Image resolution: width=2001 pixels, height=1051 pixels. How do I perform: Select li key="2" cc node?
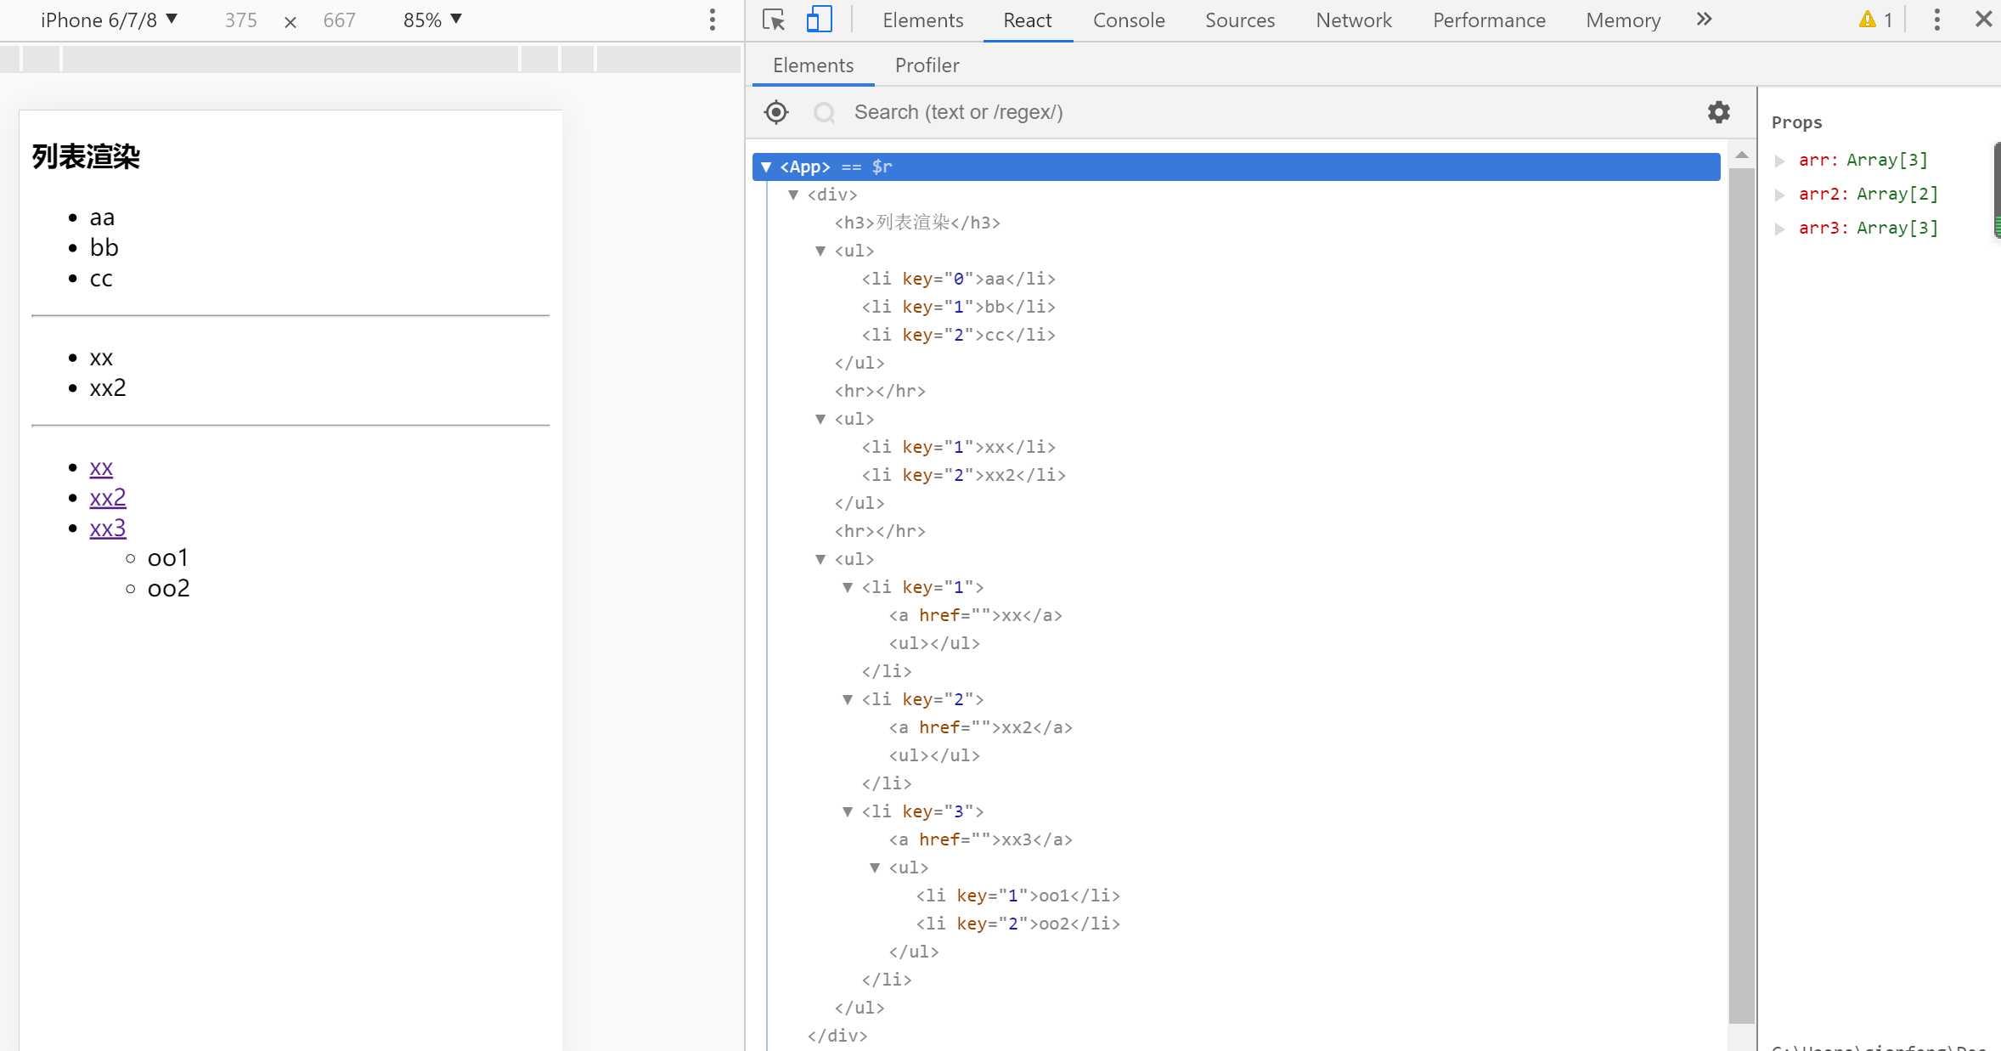[x=958, y=335]
